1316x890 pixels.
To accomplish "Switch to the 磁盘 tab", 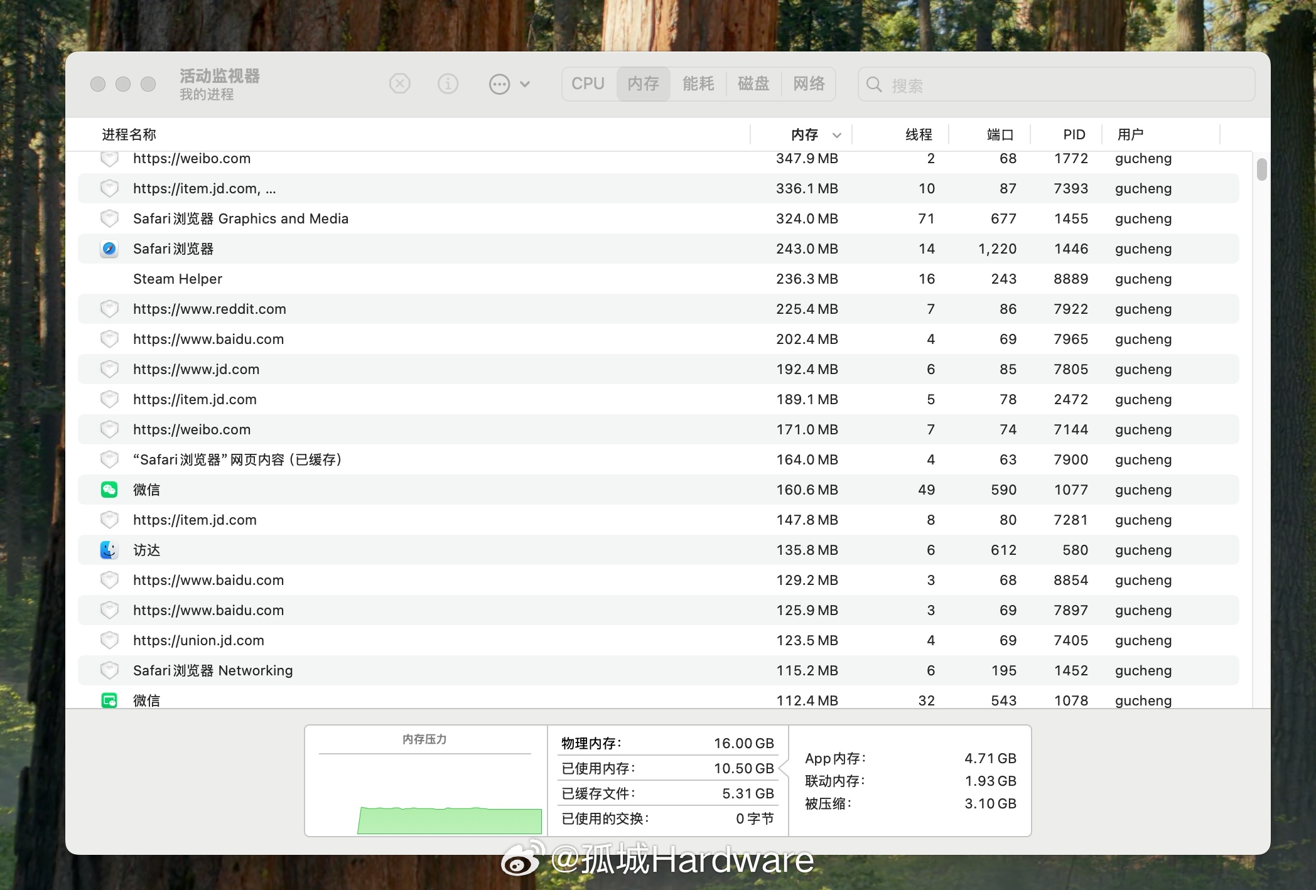I will tap(753, 83).
